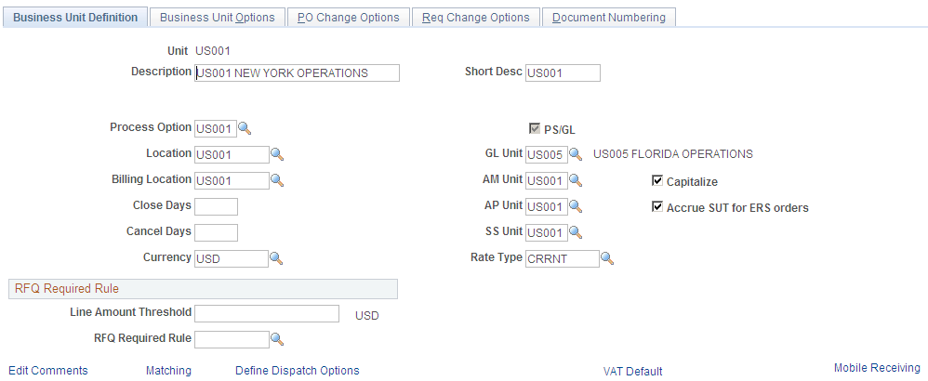Screen dimensions: 928x381
Task: Open Billing Location lookup magnifier
Action: (x=277, y=180)
